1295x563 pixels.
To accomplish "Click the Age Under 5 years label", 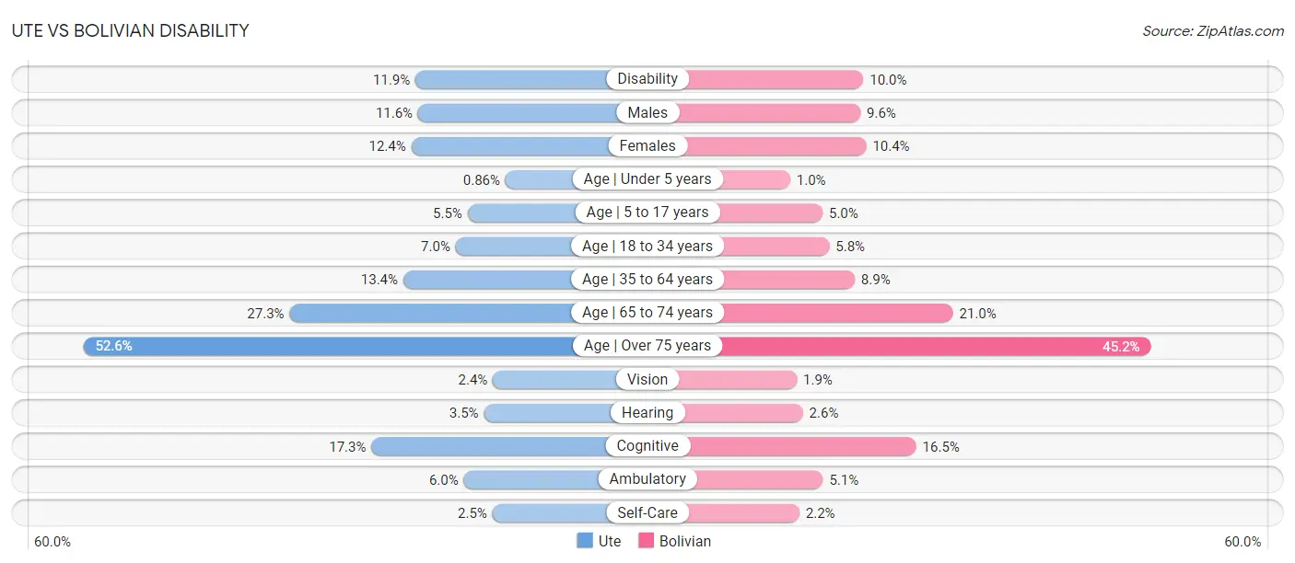I will [x=647, y=179].
